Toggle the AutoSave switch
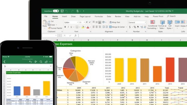187x105 pixels. click(x=56, y=11)
